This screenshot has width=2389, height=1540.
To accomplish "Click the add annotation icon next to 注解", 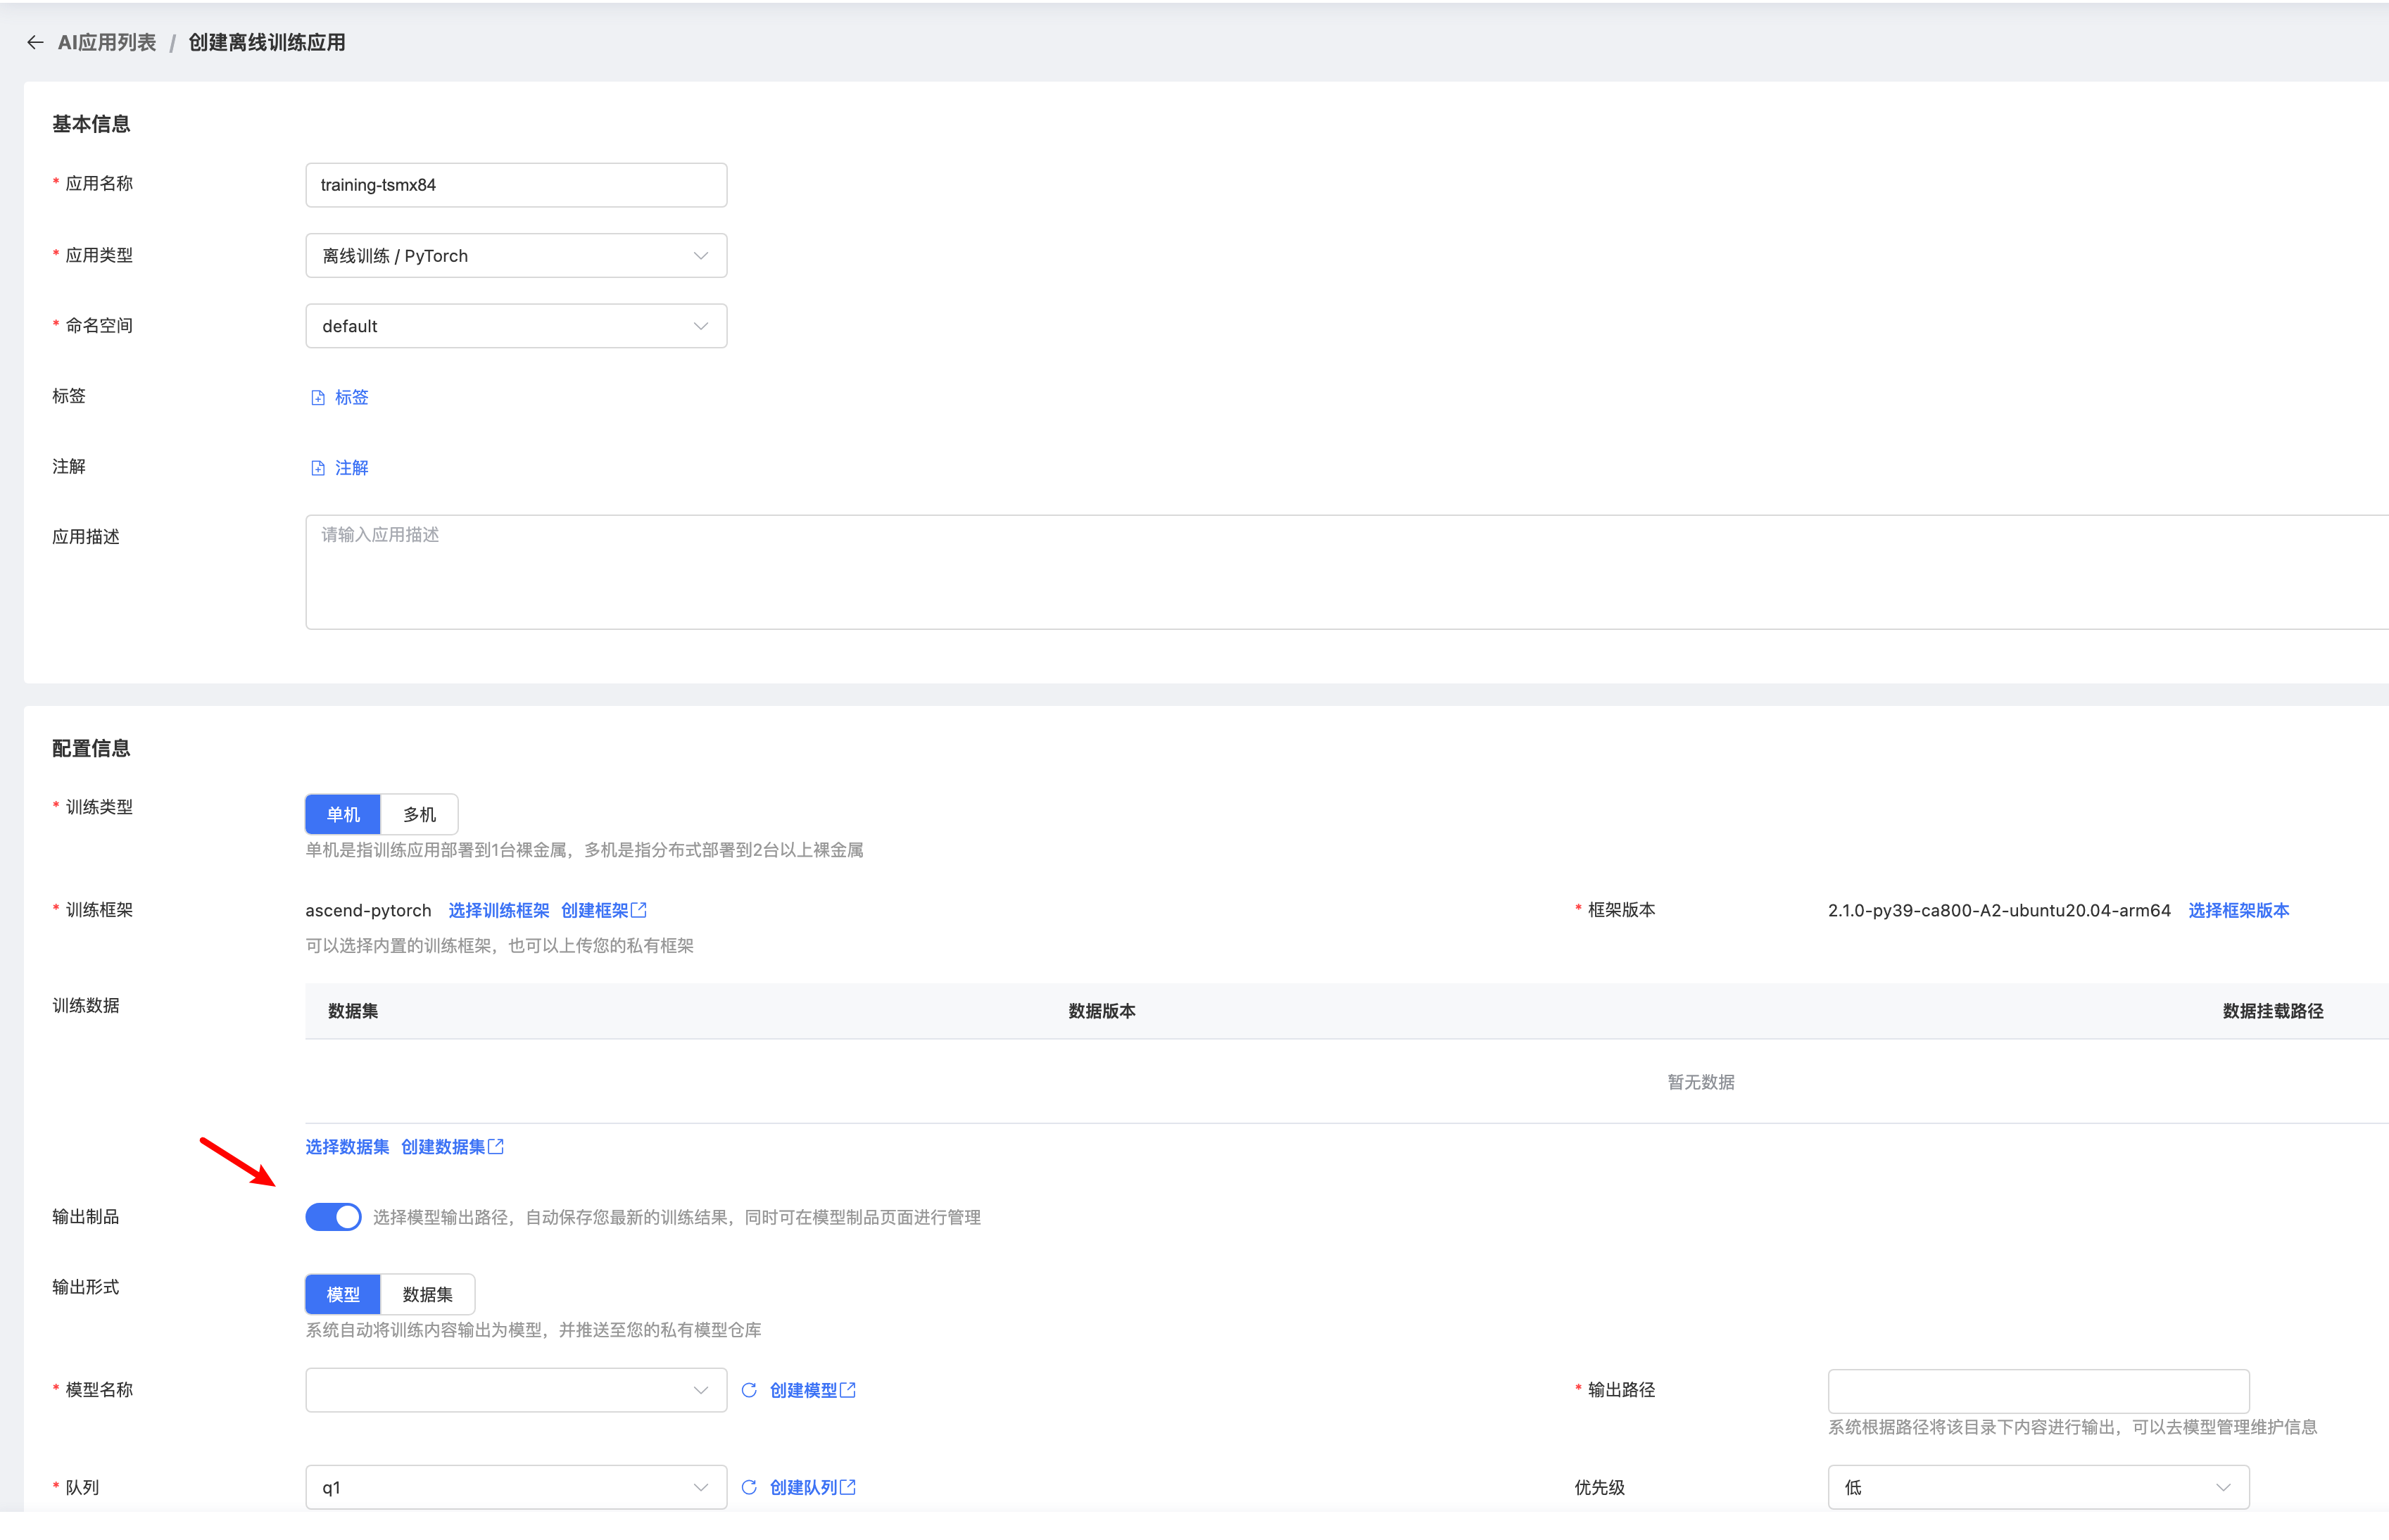I will click(x=318, y=468).
